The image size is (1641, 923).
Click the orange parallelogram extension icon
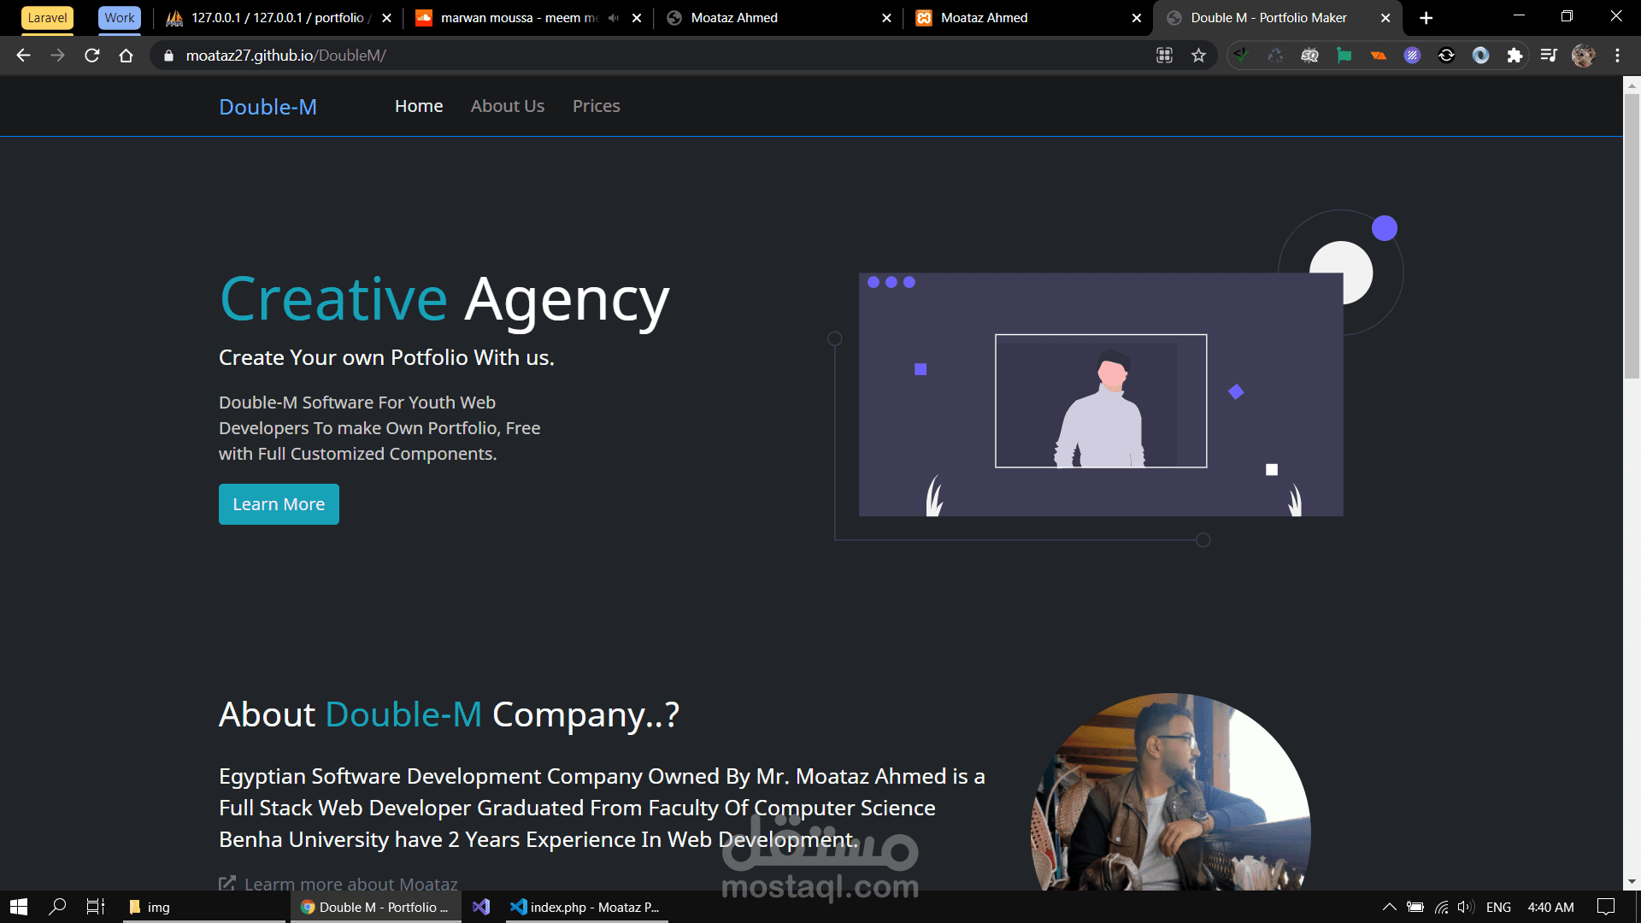(1378, 56)
